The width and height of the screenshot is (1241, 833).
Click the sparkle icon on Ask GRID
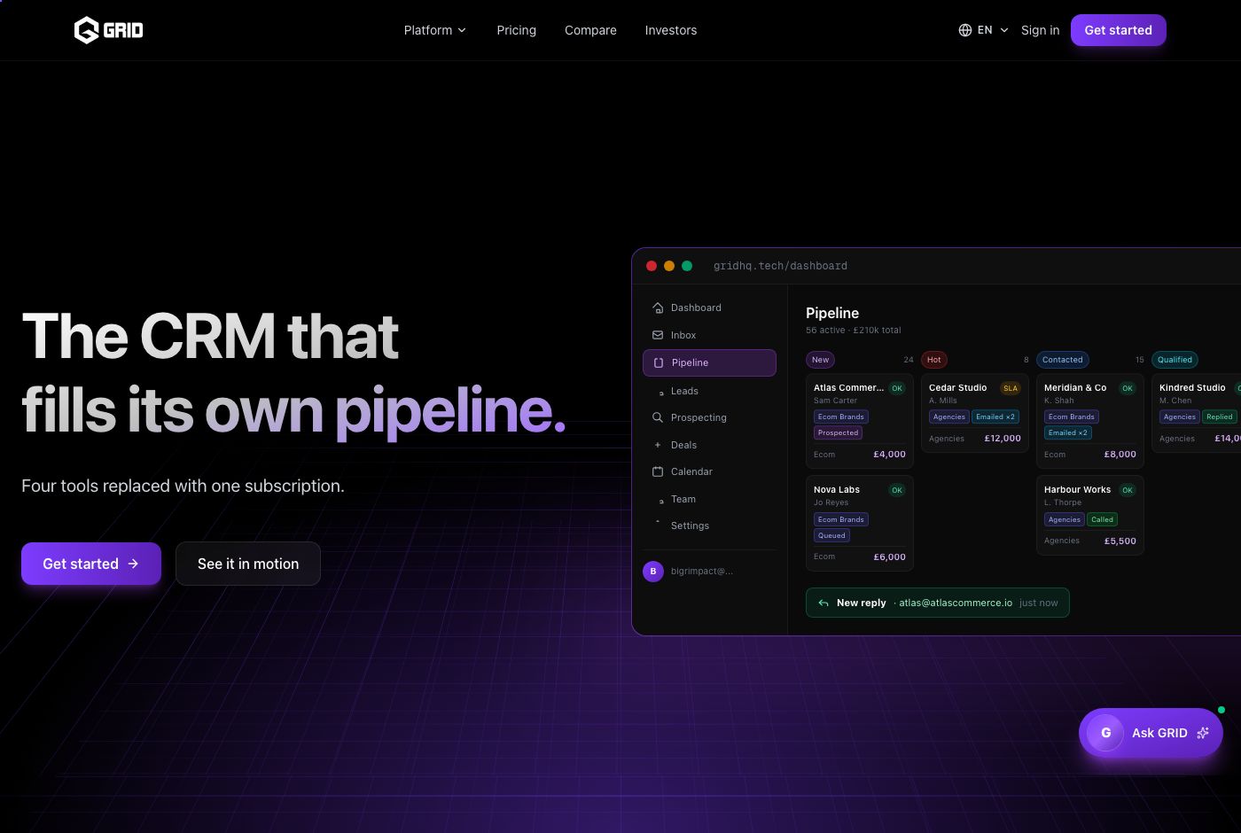[x=1203, y=733]
